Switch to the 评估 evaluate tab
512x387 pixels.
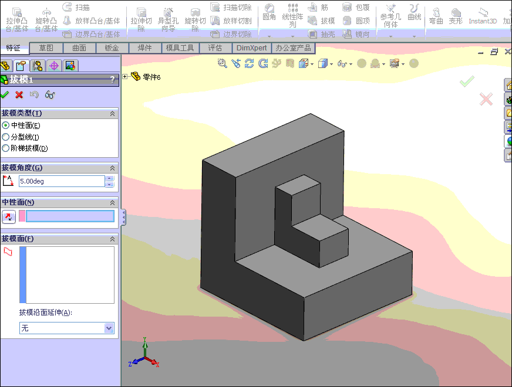[x=215, y=48]
